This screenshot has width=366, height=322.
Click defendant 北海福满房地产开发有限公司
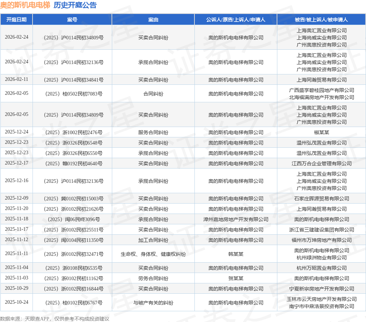pyautogui.click(x=321, y=97)
